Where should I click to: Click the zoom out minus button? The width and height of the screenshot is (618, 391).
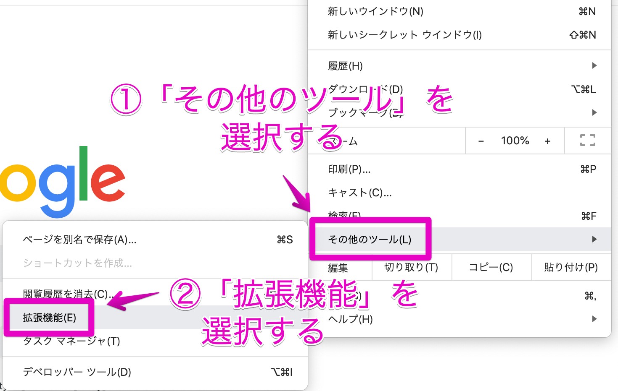coord(481,141)
